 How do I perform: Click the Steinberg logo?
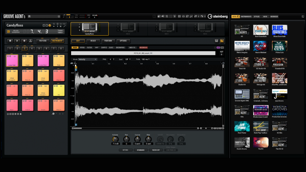tap(218, 16)
